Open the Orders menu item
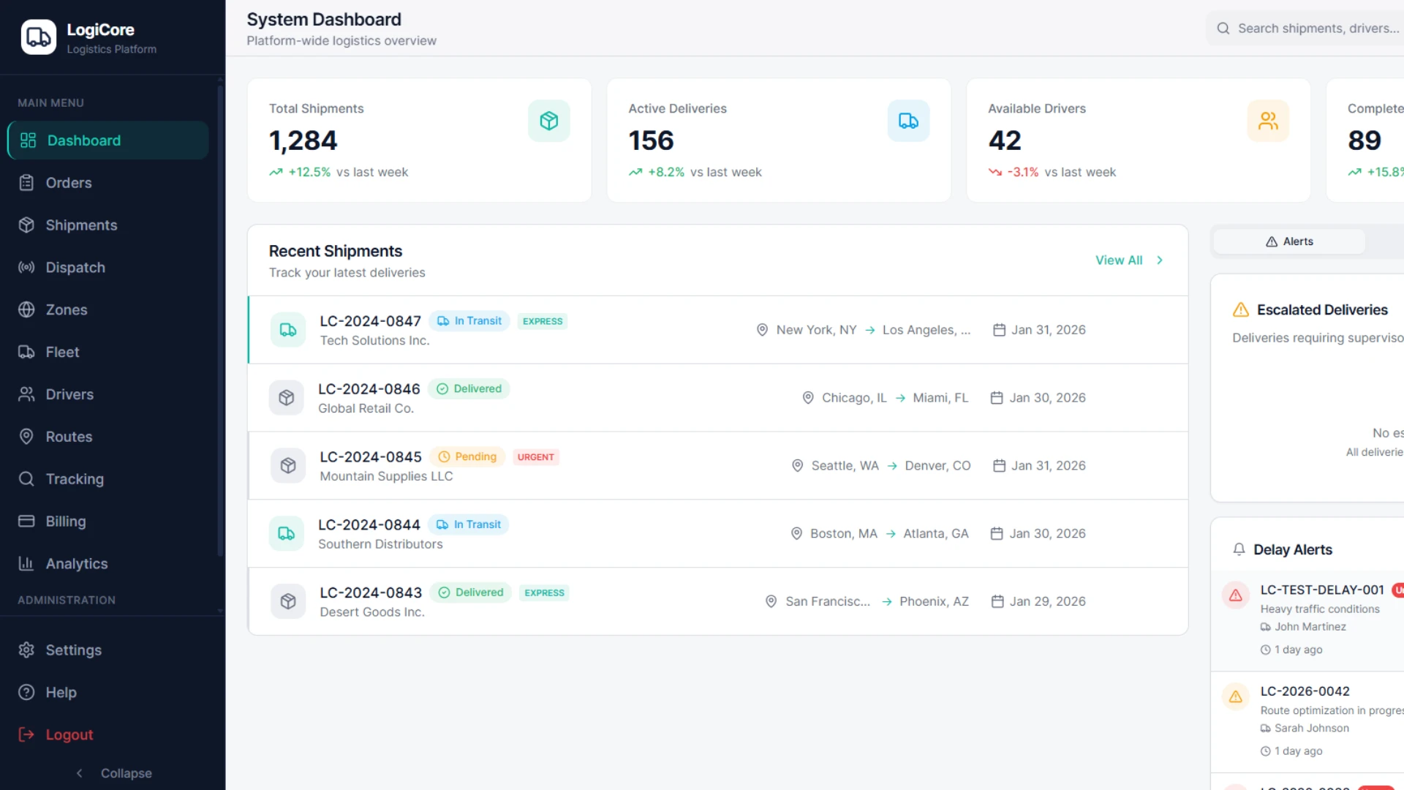The height and width of the screenshot is (790, 1404). pyautogui.click(x=108, y=183)
